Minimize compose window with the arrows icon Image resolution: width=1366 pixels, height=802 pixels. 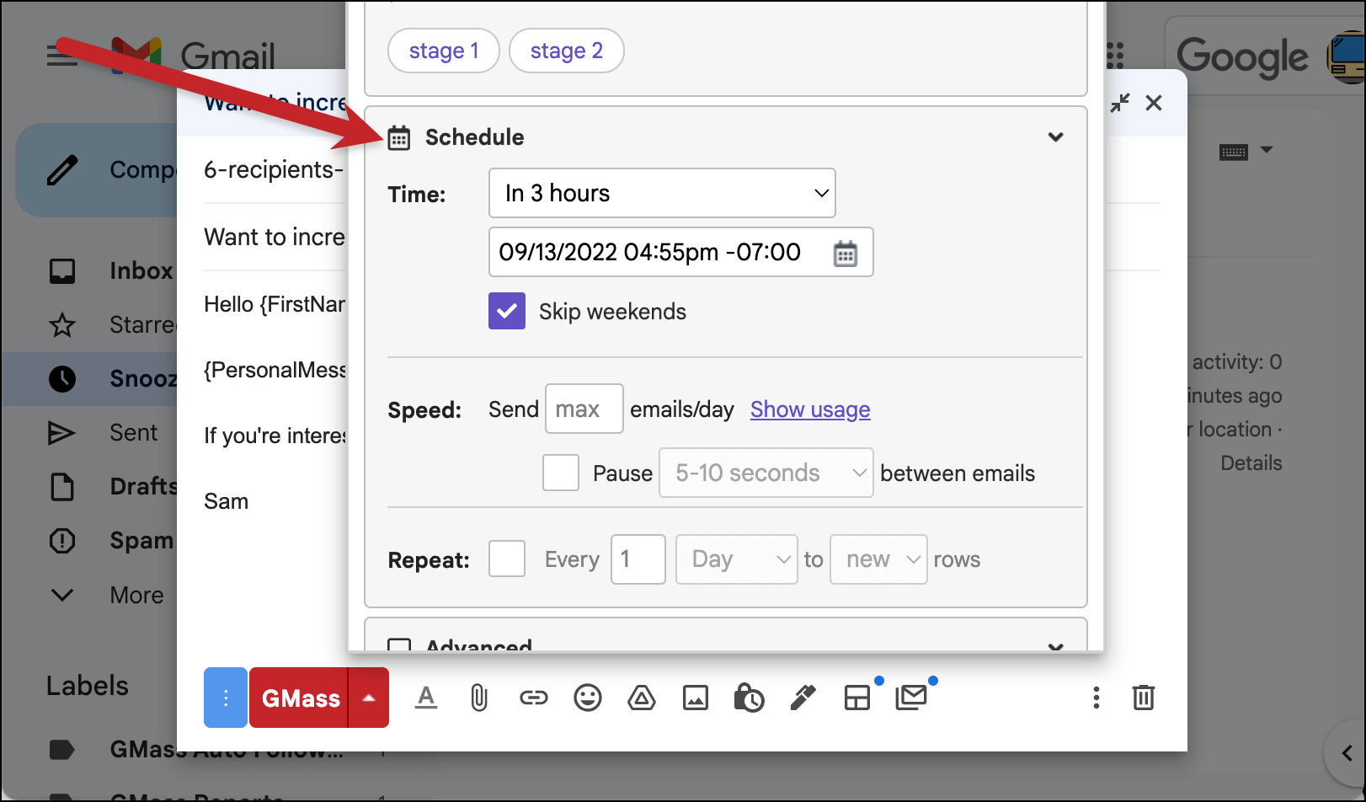coord(1120,103)
